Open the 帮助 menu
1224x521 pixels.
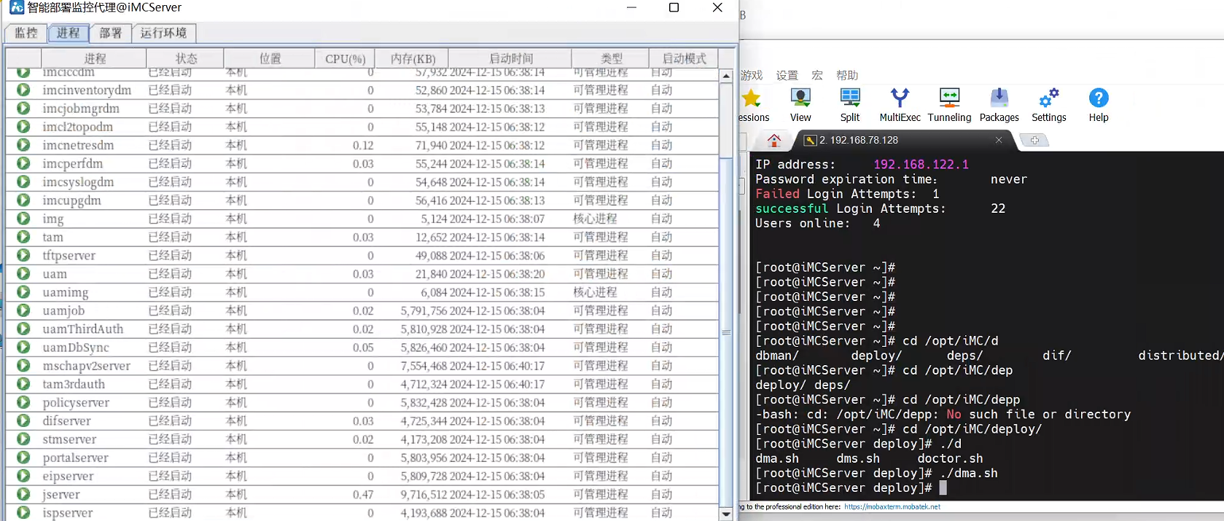846,75
